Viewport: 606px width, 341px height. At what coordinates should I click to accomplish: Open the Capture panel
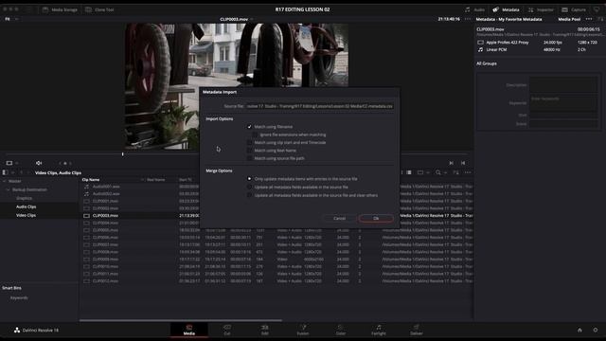(x=574, y=9)
